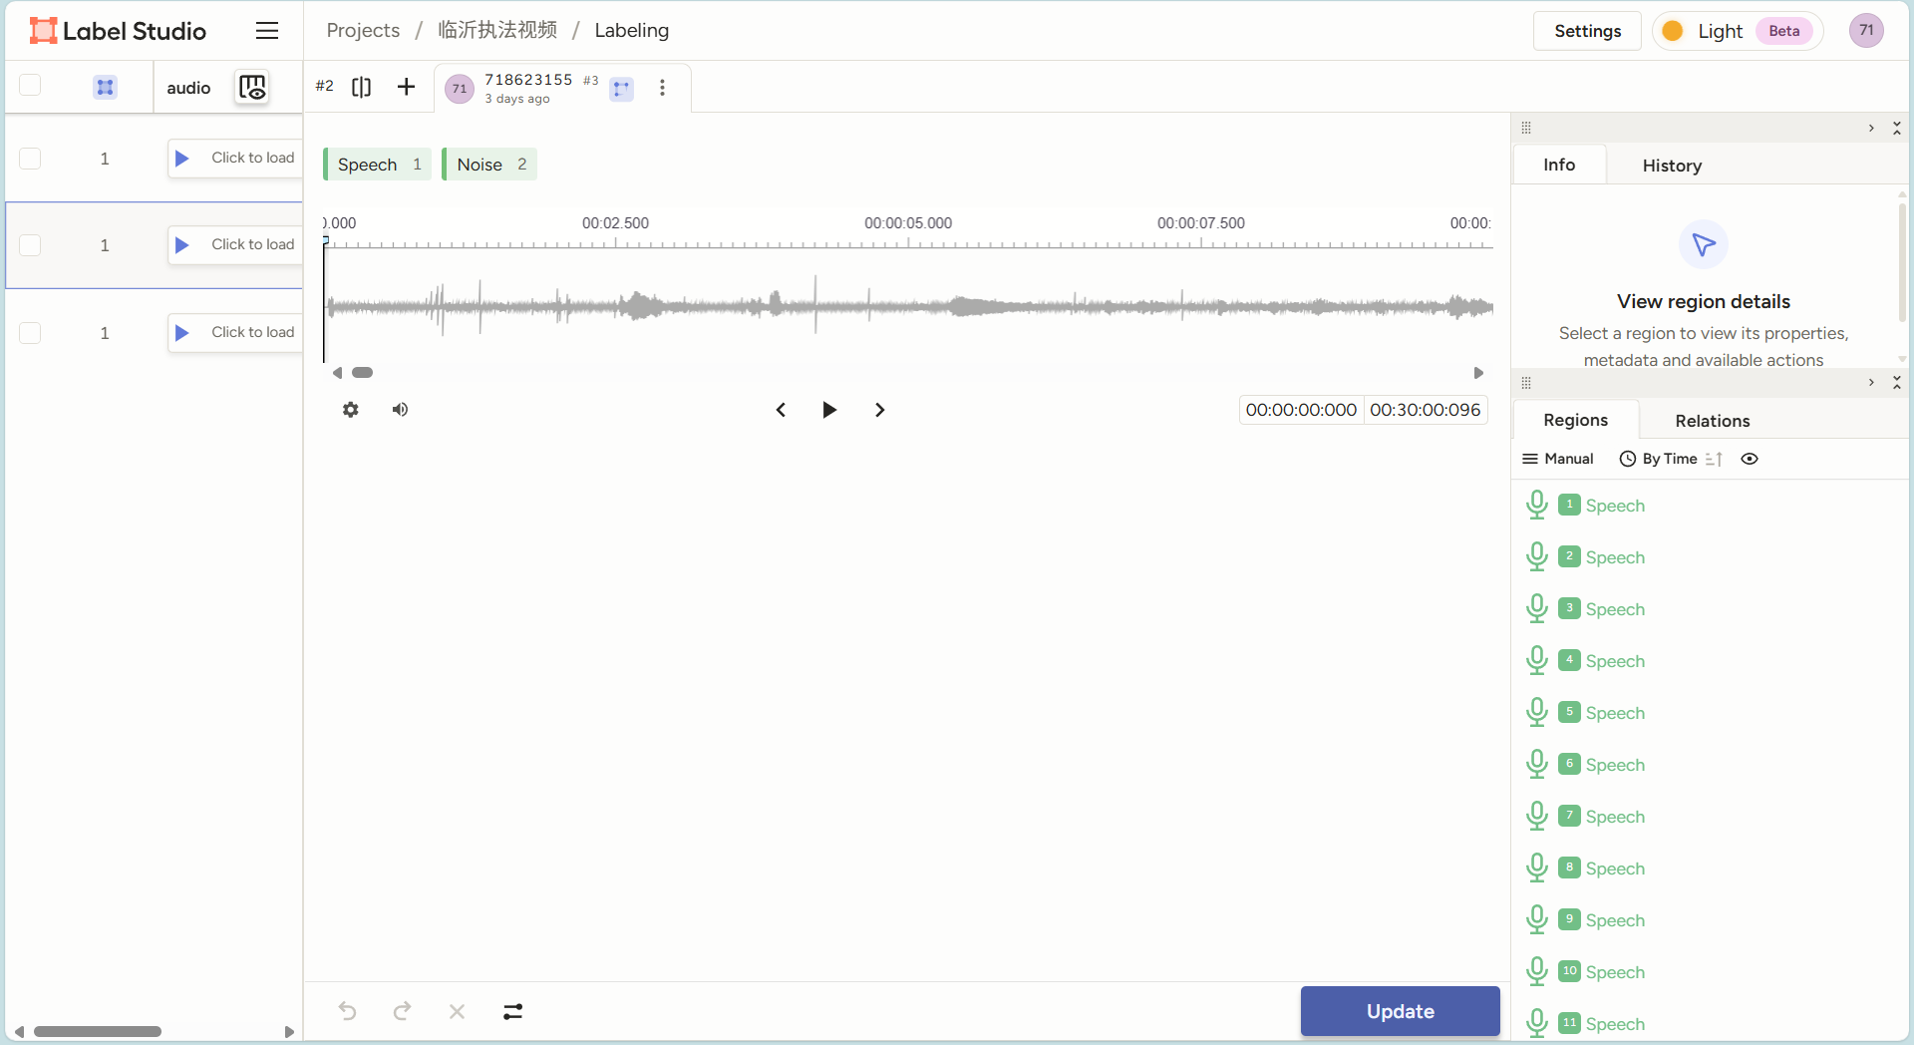Toggle grid view icon in task list header

(105, 87)
